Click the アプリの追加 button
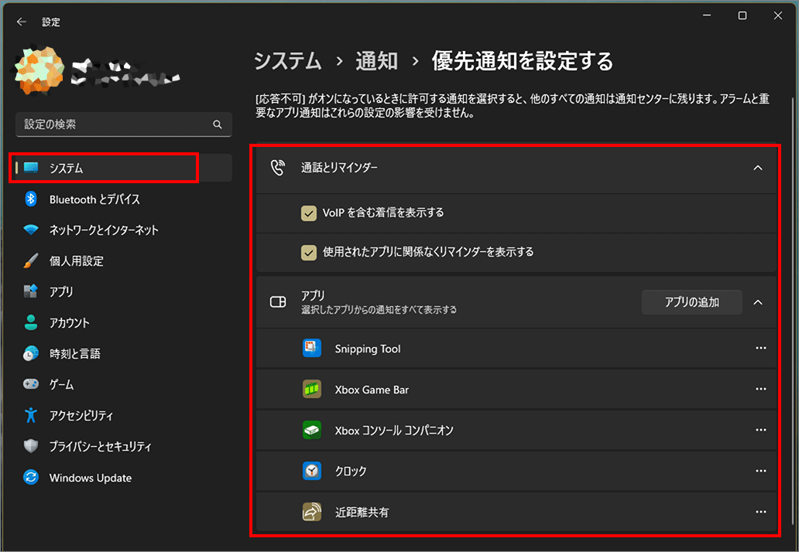799x552 pixels. [691, 302]
